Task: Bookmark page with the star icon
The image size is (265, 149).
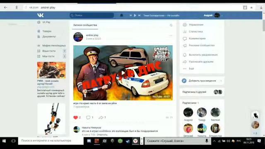Action: [x=251, y=7]
